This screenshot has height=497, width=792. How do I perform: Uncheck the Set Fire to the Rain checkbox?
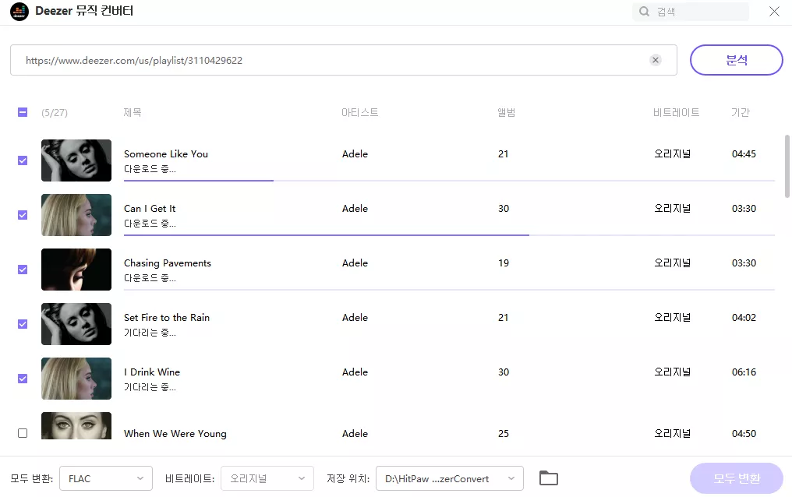click(23, 324)
